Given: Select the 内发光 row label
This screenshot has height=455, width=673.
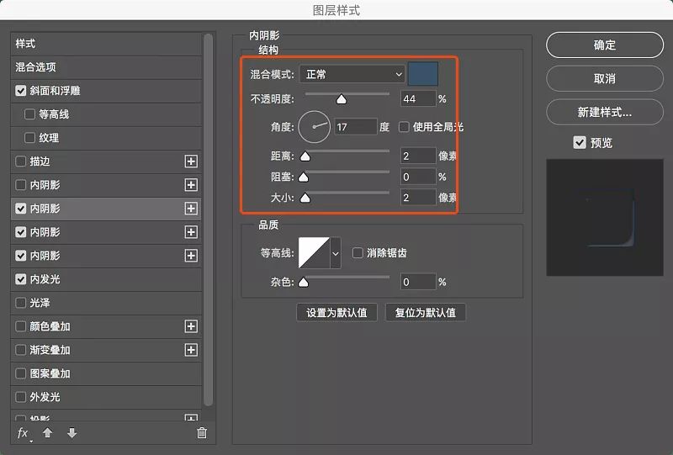Looking at the screenshot, I should [x=45, y=279].
